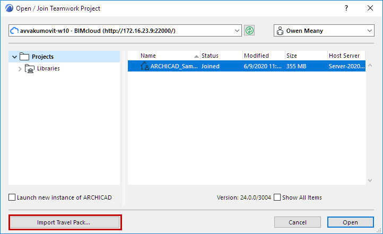Click the Open button

(x=350, y=222)
